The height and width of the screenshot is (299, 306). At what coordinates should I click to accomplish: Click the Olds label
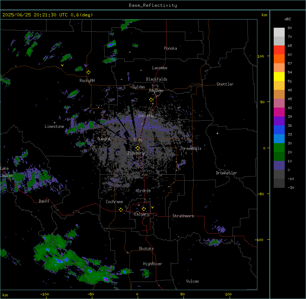(138, 140)
